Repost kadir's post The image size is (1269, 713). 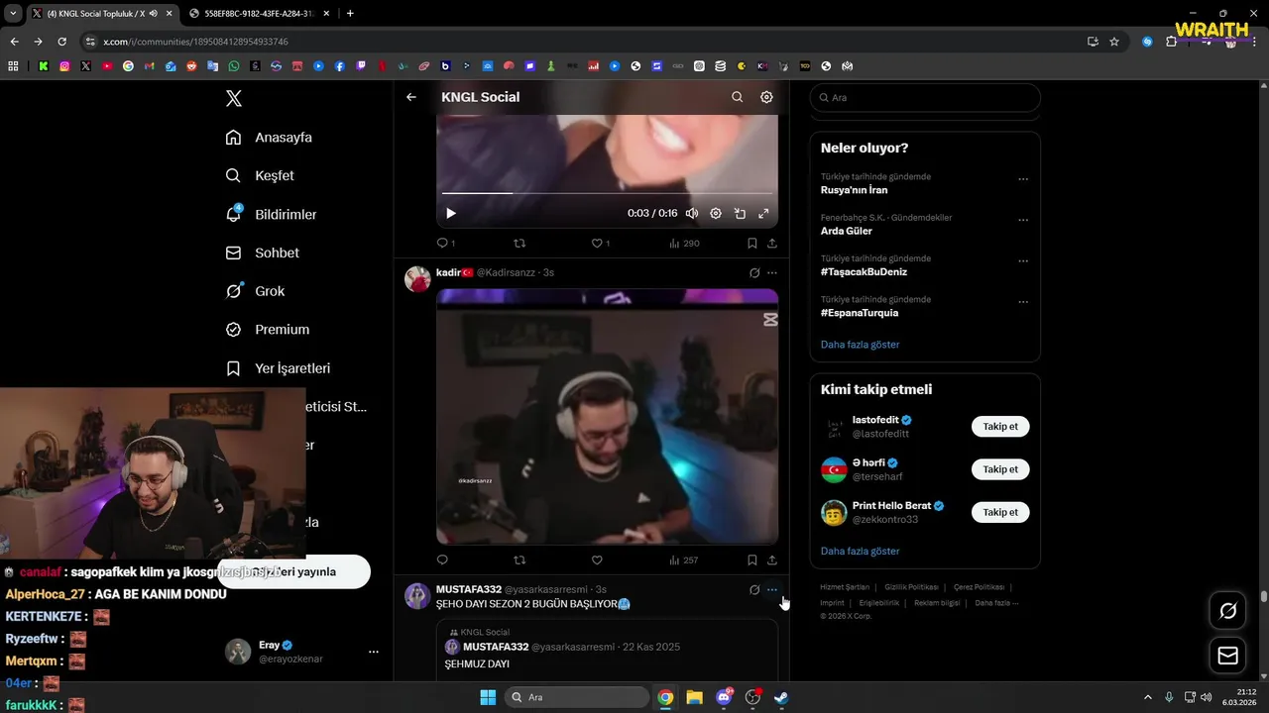519,560
